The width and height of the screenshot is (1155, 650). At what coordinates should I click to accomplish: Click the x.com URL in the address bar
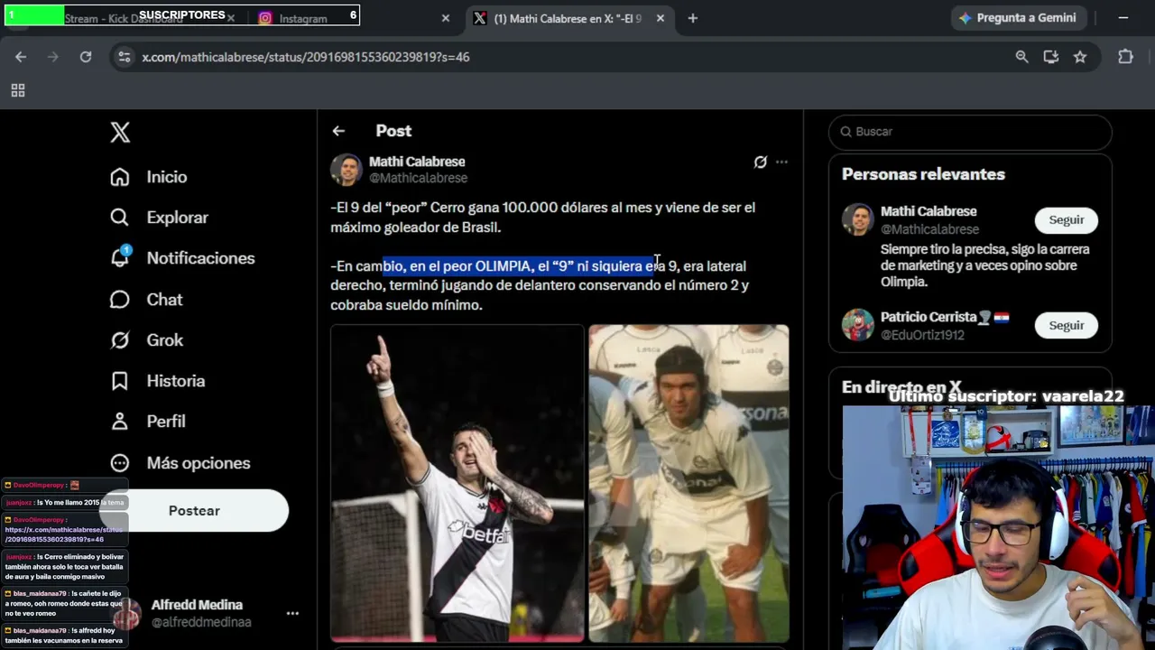306,57
